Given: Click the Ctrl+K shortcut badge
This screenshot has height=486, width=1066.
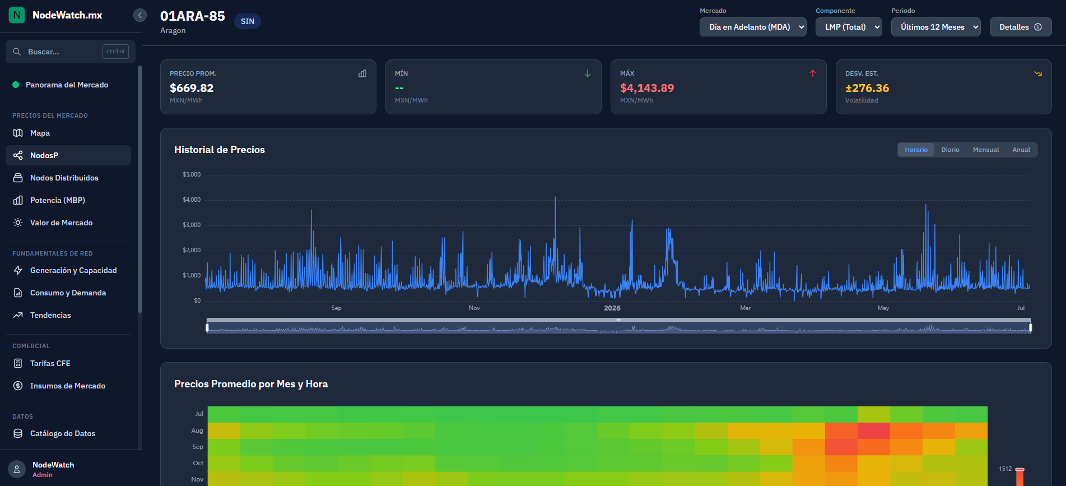Looking at the screenshot, I should click(115, 52).
